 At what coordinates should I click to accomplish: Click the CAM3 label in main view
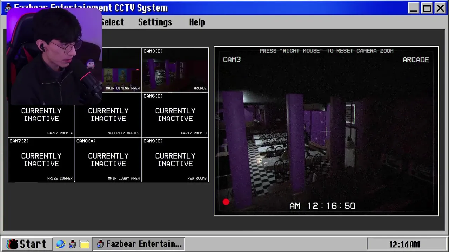[x=232, y=60]
